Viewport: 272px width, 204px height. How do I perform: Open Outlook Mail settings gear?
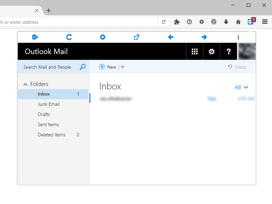[211, 52]
